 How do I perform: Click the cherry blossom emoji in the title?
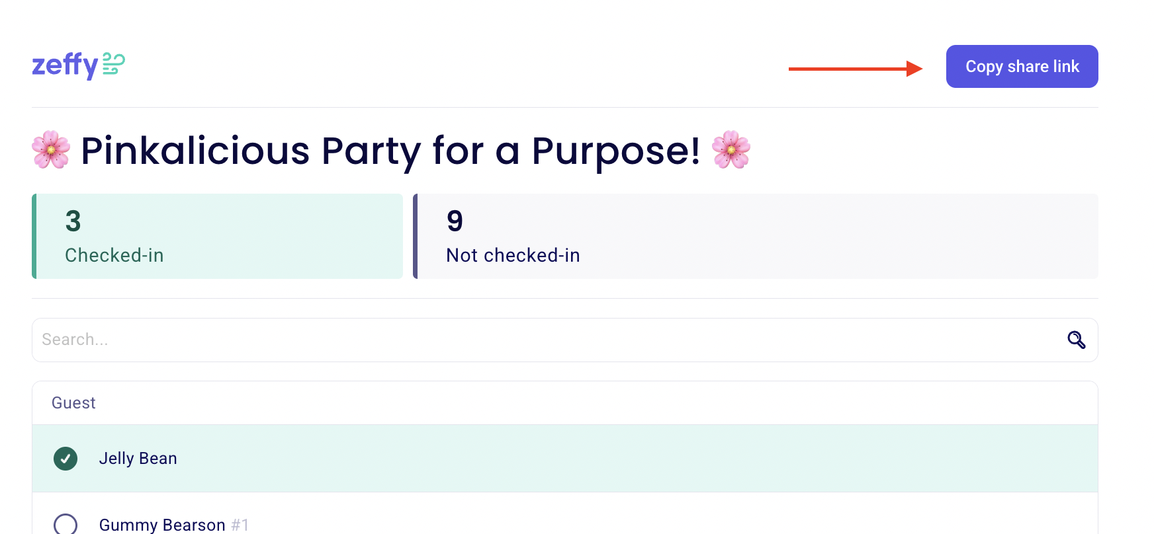50,151
